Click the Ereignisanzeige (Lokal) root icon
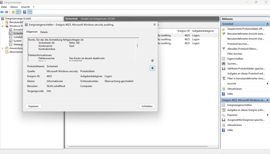The image size is (270, 154). (x=3, y=19)
